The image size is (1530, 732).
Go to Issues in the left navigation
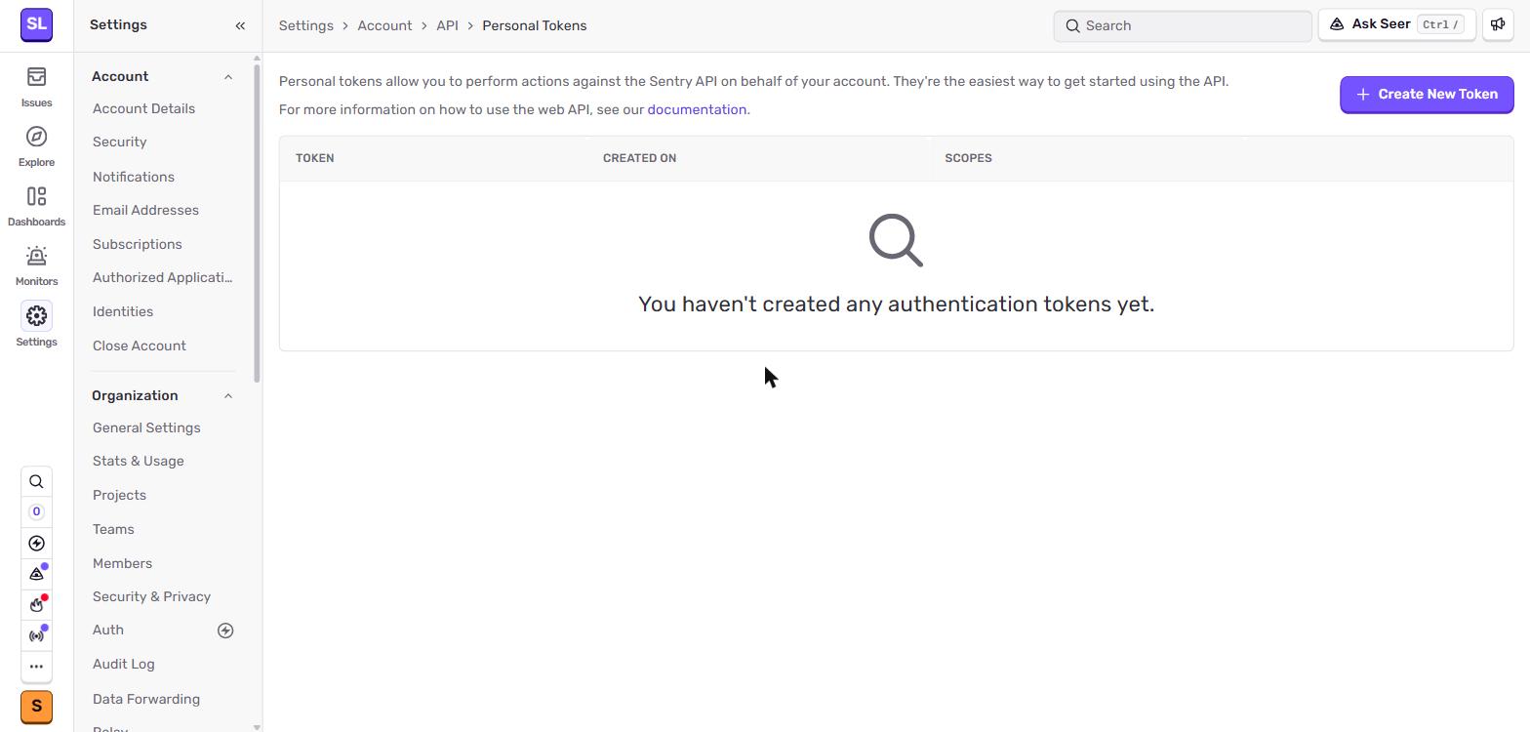tap(36, 87)
